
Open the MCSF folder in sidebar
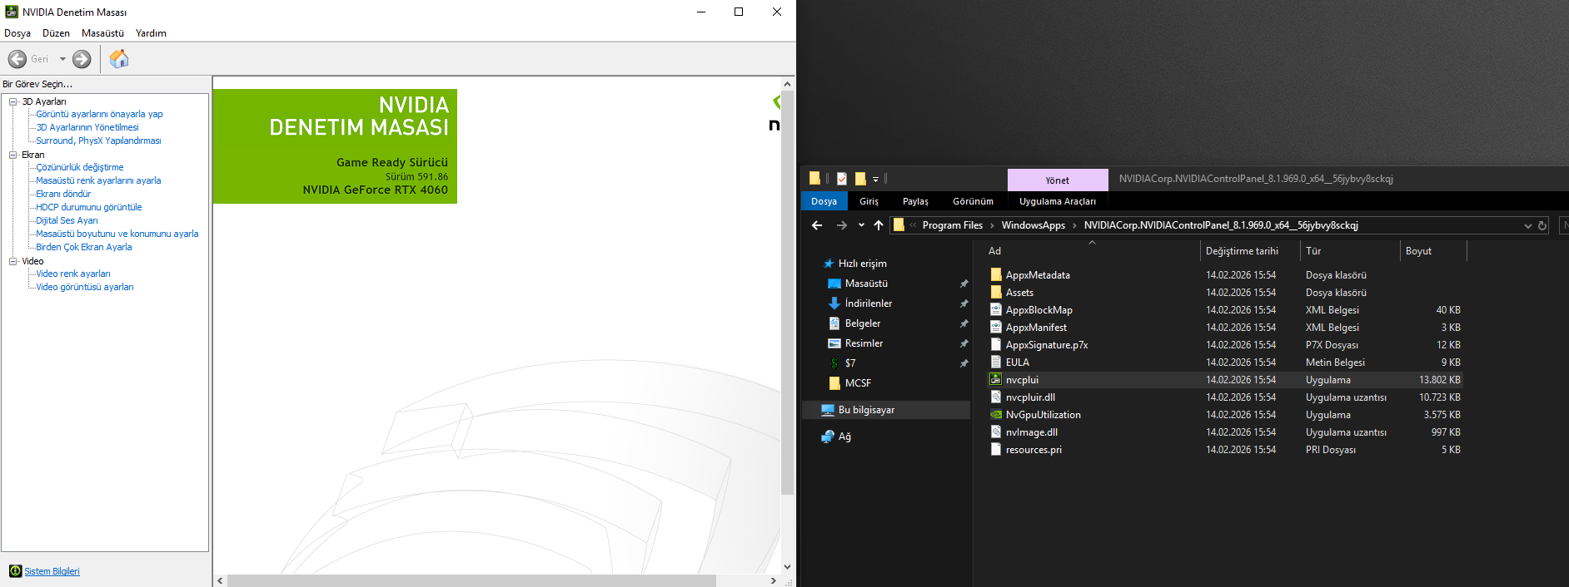coord(858,383)
